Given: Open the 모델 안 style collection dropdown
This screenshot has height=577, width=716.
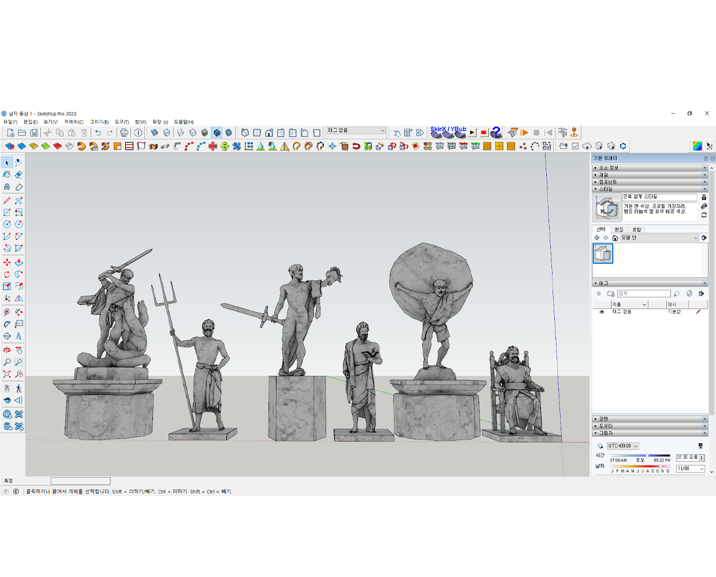Looking at the screenshot, I should pos(659,238).
